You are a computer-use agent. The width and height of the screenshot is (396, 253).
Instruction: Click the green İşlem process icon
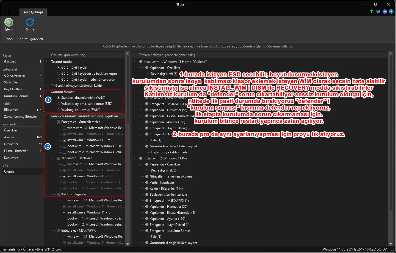point(9,22)
